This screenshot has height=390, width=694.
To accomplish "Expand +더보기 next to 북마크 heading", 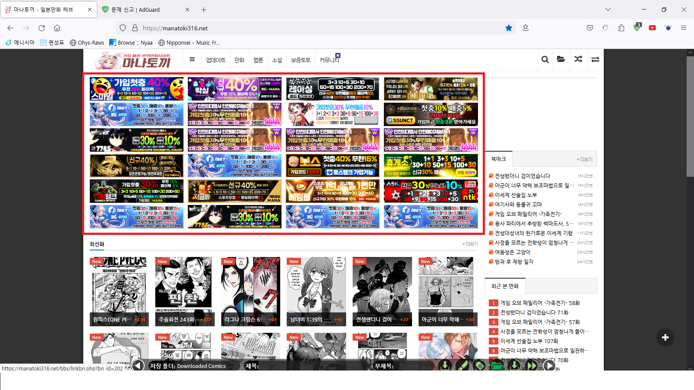I will [584, 159].
